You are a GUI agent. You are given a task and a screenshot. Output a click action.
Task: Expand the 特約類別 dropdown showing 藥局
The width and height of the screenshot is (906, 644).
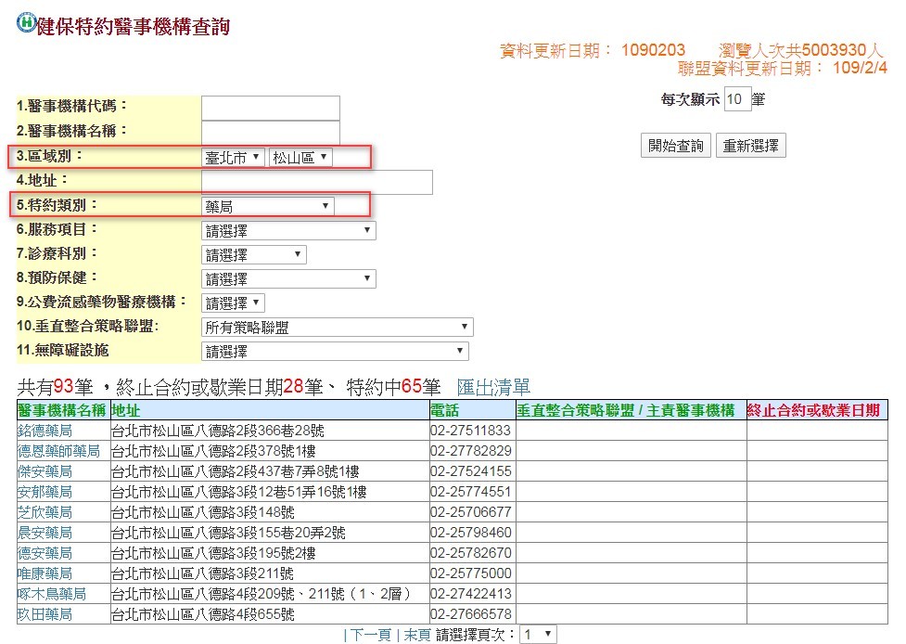click(x=267, y=206)
